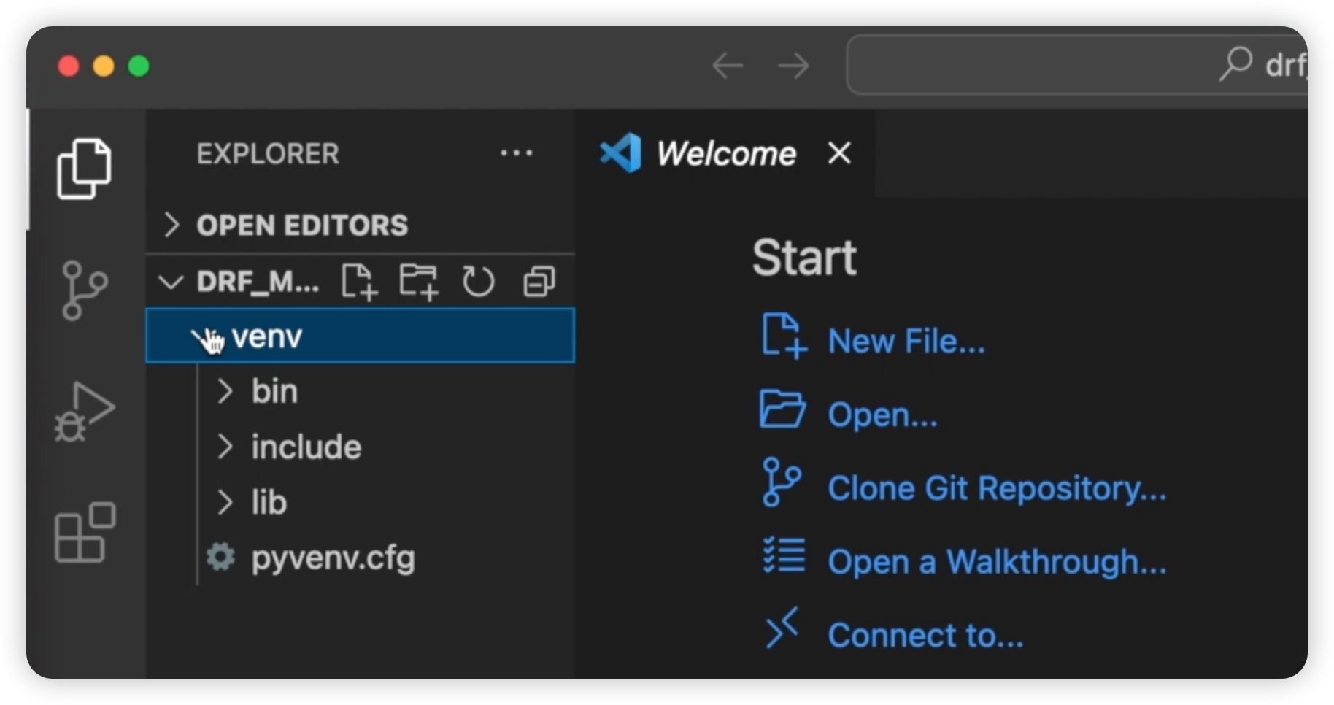Close the Welcome tab

coord(839,153)
